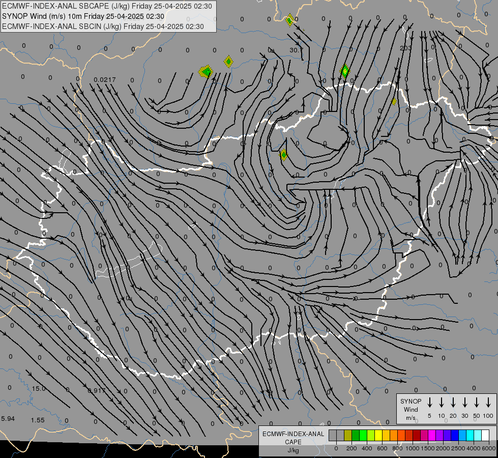Click the bright green CAPE cell with dotted pattern
The height and width of the screenshot is (458, 498).
344,71
